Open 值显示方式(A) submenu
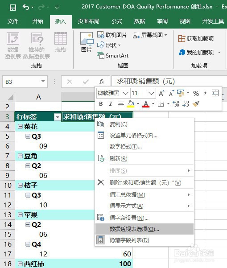This screenshot has width=227, height=268. point(144,206)
